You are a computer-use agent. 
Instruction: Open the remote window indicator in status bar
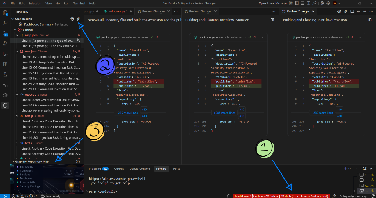click(x=5, y=196)
